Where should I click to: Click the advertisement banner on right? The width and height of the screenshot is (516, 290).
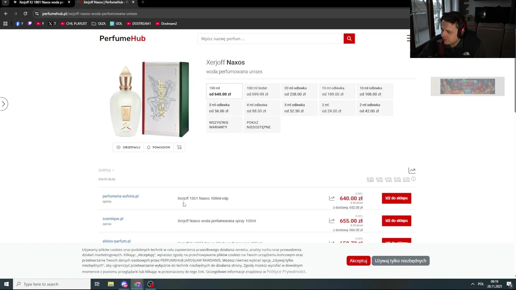coord(468,87)
